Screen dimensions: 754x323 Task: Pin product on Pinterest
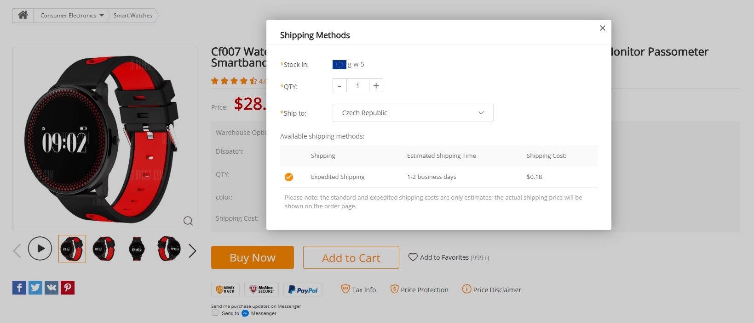point(68,288)
